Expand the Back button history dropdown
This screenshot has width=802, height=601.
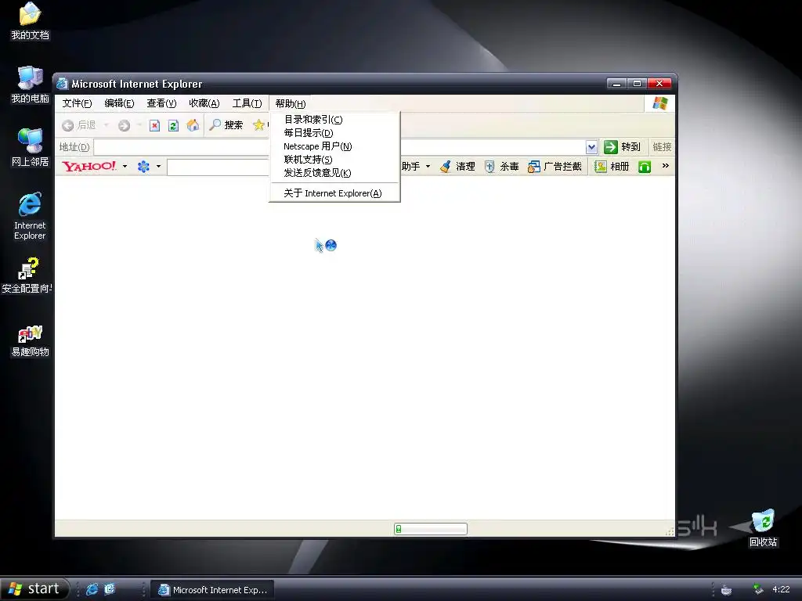coord(106,125)
